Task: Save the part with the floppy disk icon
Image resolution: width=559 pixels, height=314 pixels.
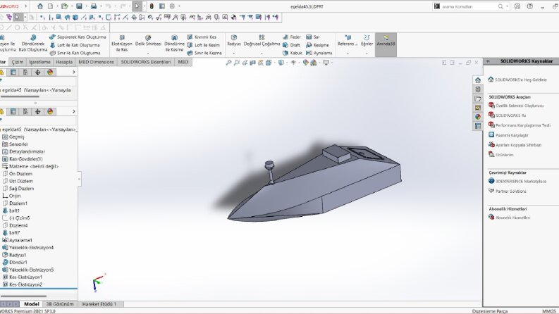Action: [x=79, y=6]
